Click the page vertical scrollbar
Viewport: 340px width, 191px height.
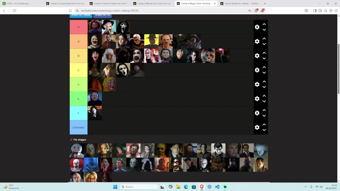338,69
